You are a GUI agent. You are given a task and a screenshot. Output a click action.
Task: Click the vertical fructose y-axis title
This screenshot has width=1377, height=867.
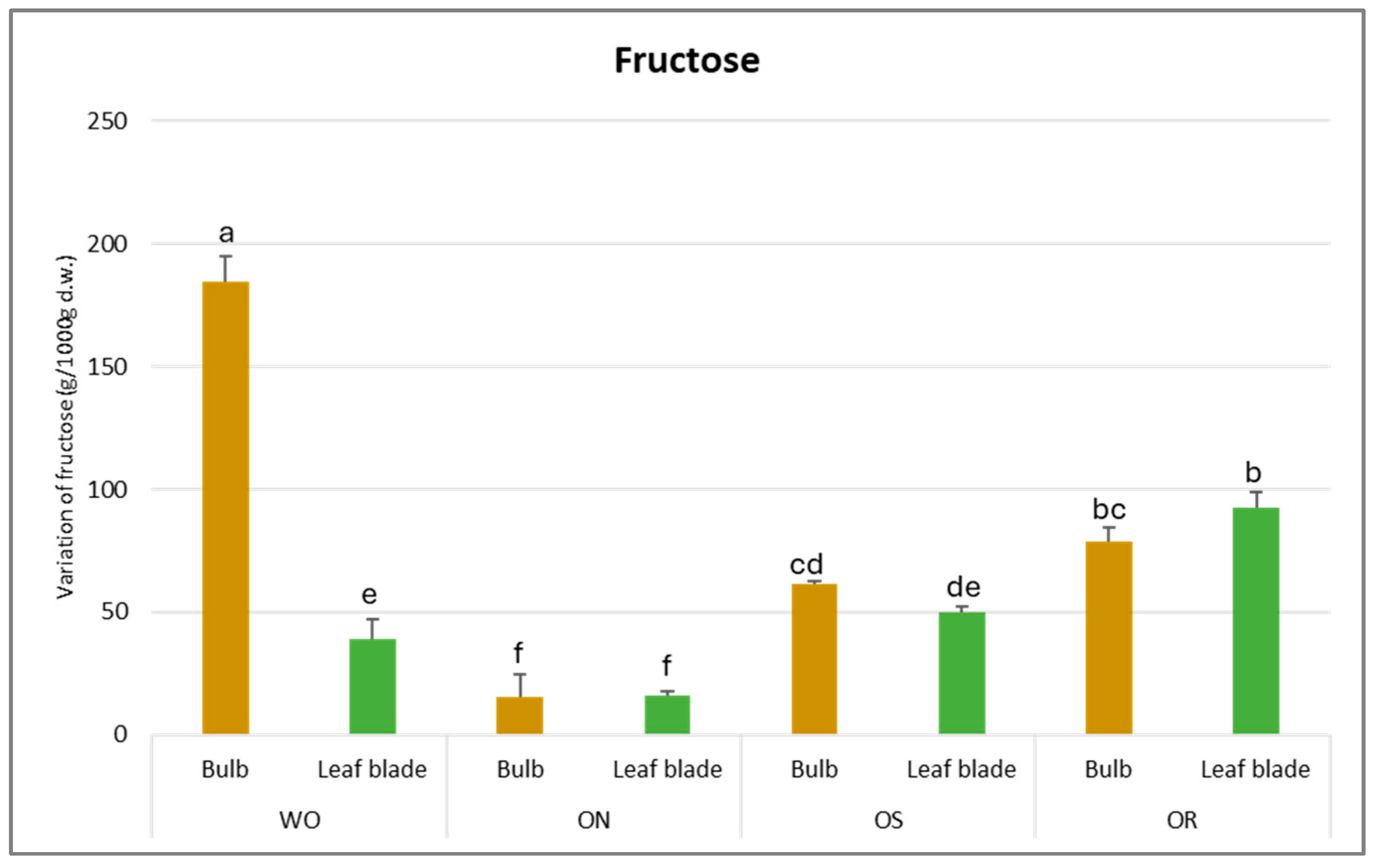point(66,427)
